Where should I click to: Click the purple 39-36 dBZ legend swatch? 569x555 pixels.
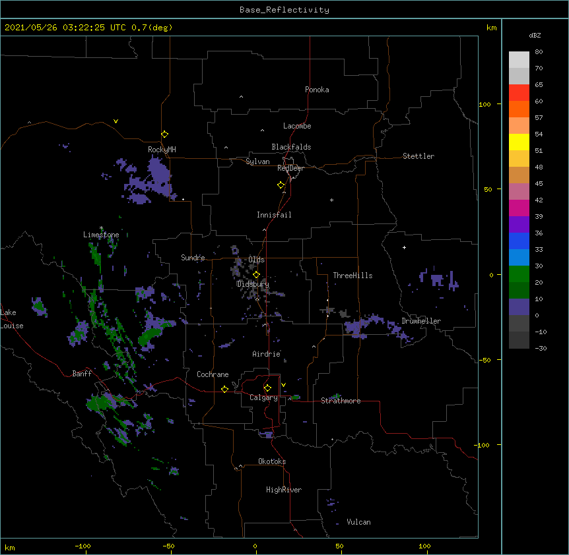pyautogui.click(x=519, y=225)
